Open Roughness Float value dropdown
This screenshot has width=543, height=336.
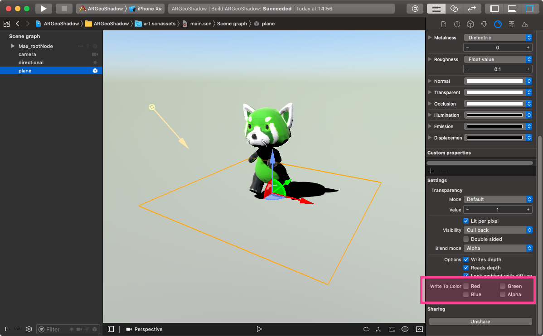498,59
